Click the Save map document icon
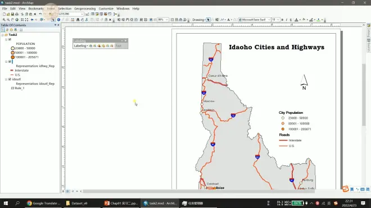Screen dimensions: 371x208 click(12, 14)
